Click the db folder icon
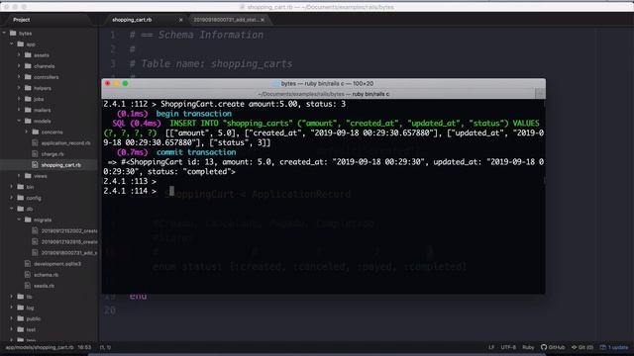 coord(21,209)
